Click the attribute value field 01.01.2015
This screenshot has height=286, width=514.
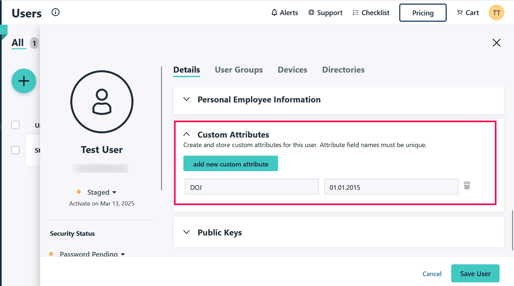click(x=391, y=187)
